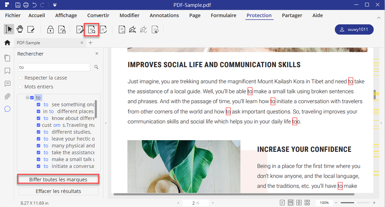Select the Hand tool in the toolbar

20,29
